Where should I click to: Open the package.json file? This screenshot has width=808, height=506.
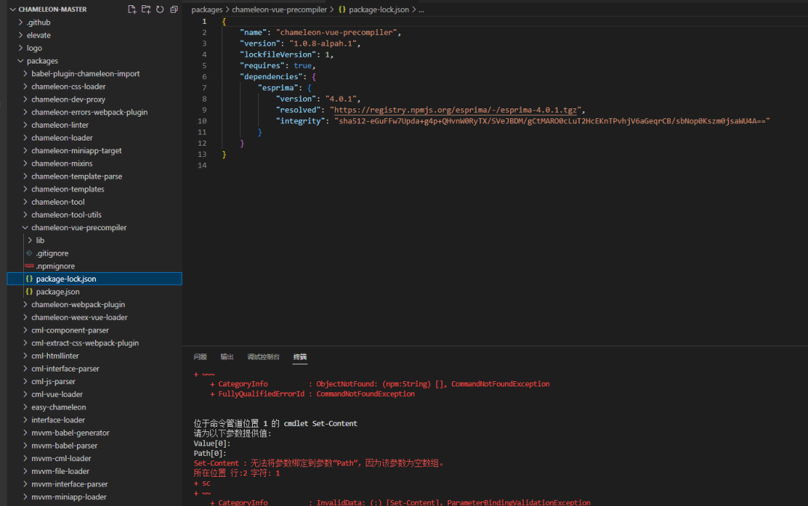point(58,291)
